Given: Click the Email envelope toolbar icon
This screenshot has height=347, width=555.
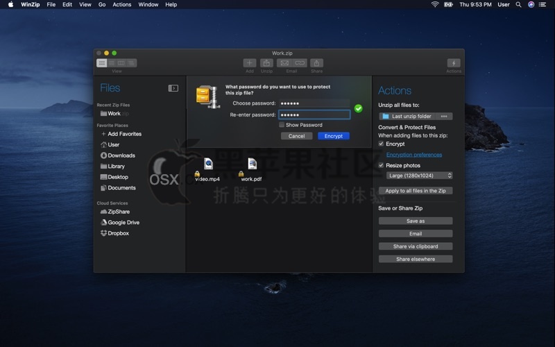Looking at the screenshot, I should pyautogui.click(x=284, y=63).
